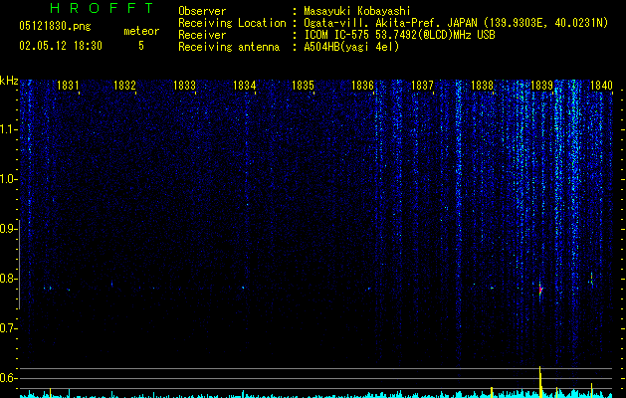
Task: Click the magenta meteor echo near 1839
Action: [540, 290]
